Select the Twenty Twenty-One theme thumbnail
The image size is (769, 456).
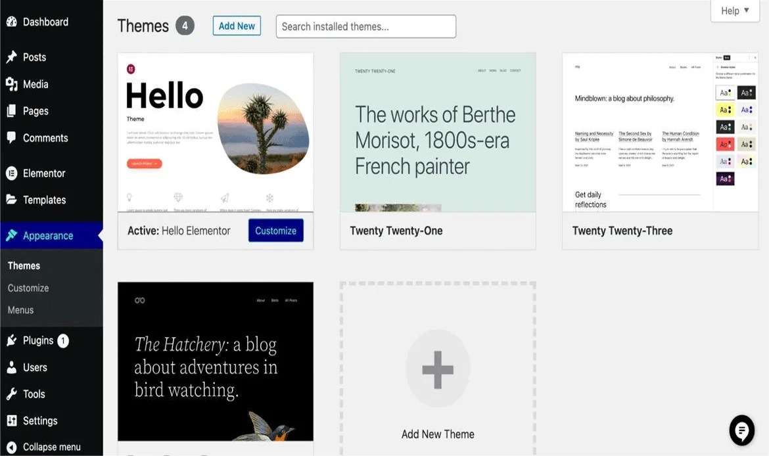pyautogui.click(x=438, y=132)
